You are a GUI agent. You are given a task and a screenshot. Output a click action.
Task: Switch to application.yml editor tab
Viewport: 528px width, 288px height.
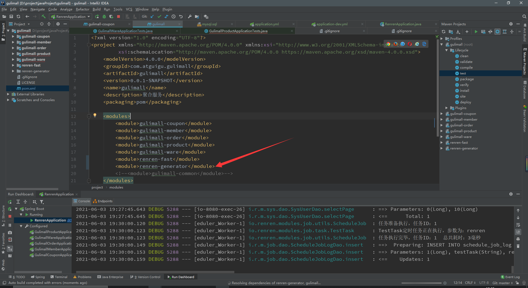tap(267, 24)
